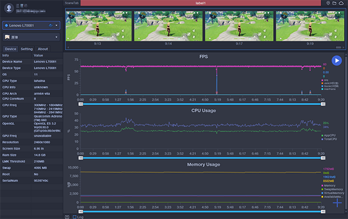The width and height of the screenshot is (348, 219).
Task: Click the red label1 scene bar
Action: pos(201,3)
